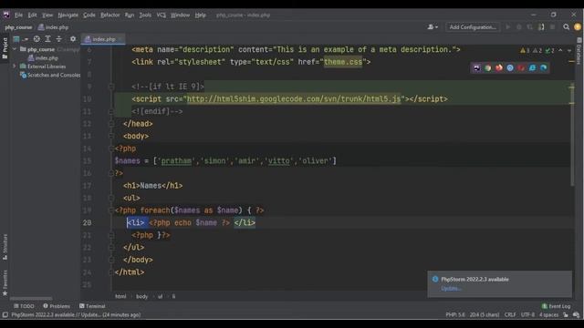The image size is (584, 328).
Task: Click Expand All icon in Project panel
Action: (x=47, y=39)
